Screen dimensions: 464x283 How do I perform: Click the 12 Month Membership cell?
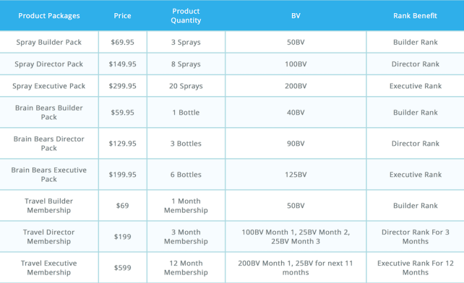(186, 268)
